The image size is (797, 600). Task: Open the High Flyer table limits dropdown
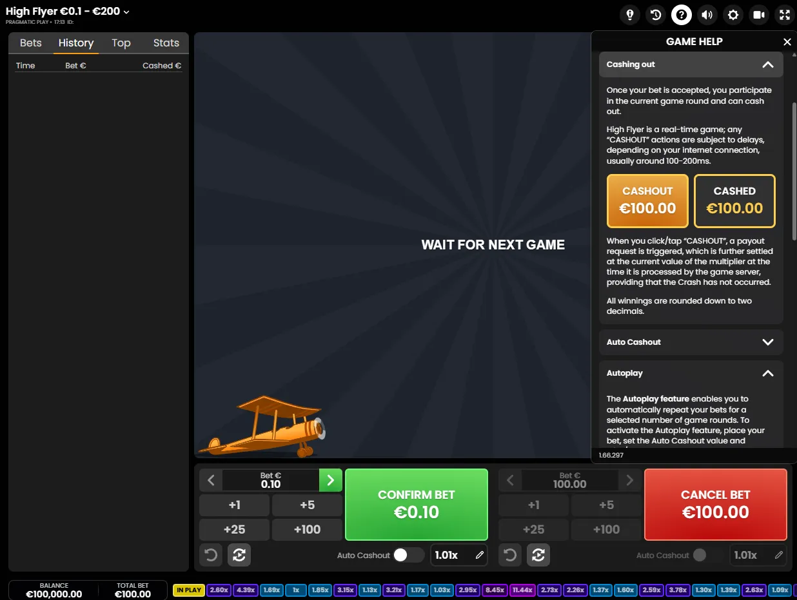(x=68, y=12)
